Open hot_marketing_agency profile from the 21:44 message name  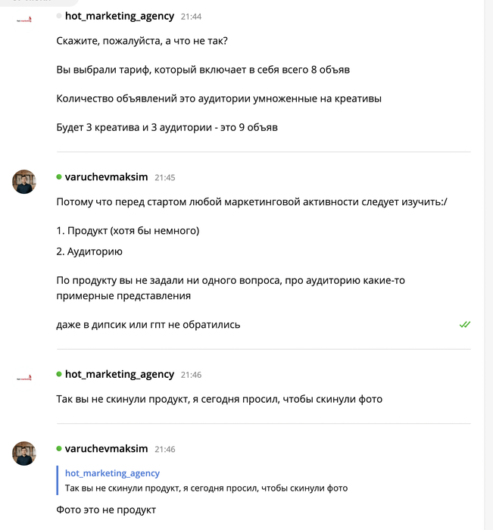[x=120, y=16]
